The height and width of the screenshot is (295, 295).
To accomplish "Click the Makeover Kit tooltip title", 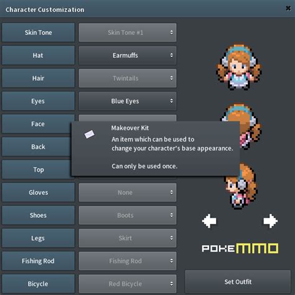I will 130,128.
